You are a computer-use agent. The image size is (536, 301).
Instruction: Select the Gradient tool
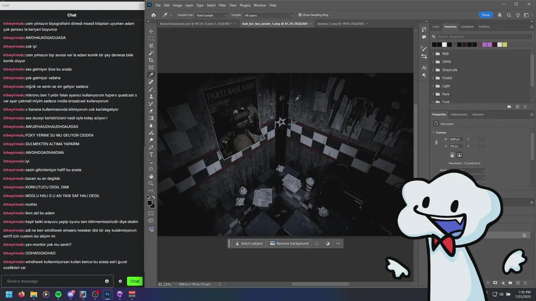click(x=151, y=118)
